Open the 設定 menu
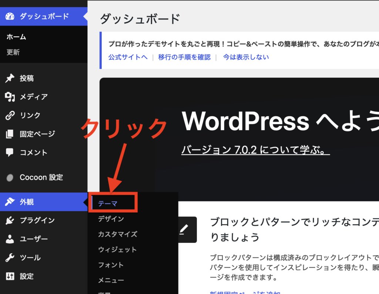This screenshot has width=379, height=294. pos(44,276)
